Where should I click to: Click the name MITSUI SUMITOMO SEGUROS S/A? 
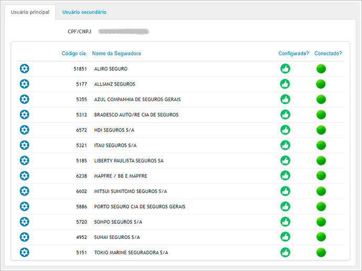[x=131, y=191]
